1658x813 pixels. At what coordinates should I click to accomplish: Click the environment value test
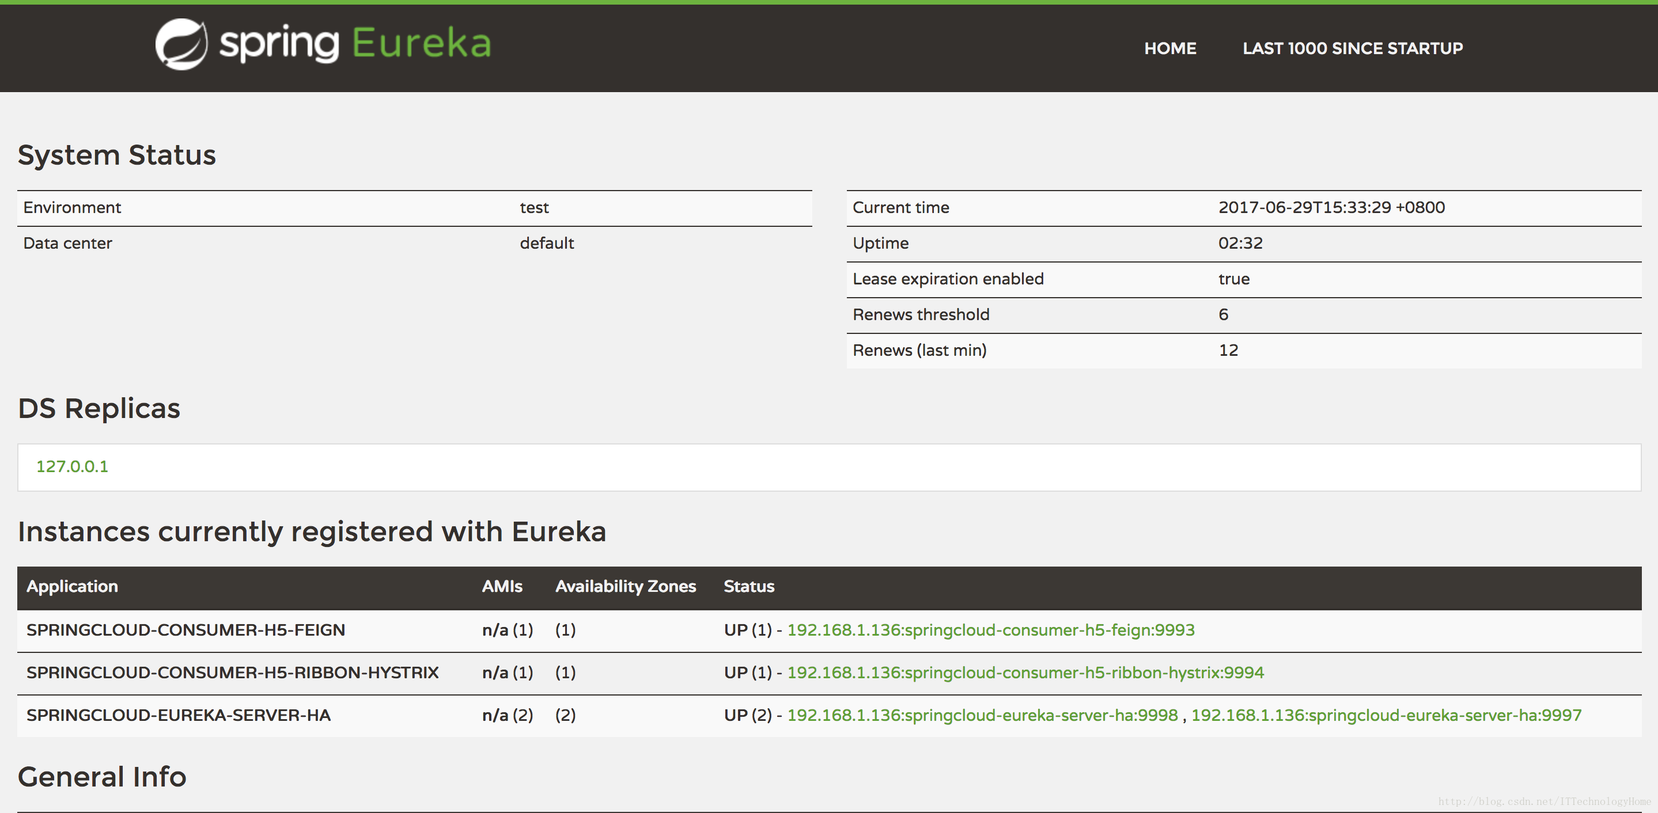tap(534, 207)
